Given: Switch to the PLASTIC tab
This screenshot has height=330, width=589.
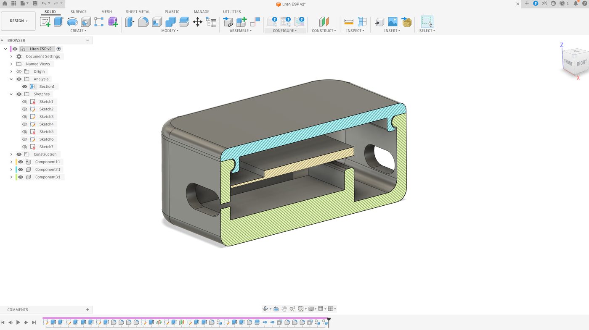Looking at the screenshot, I should 172,12.
